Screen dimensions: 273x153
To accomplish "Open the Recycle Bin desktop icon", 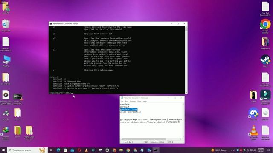I will click(x=6, y=25).
